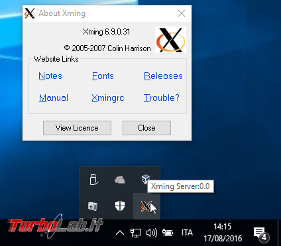
Task: Click the Safely Remove Hardware USB tray icon
Action: (x=93, y=180)
